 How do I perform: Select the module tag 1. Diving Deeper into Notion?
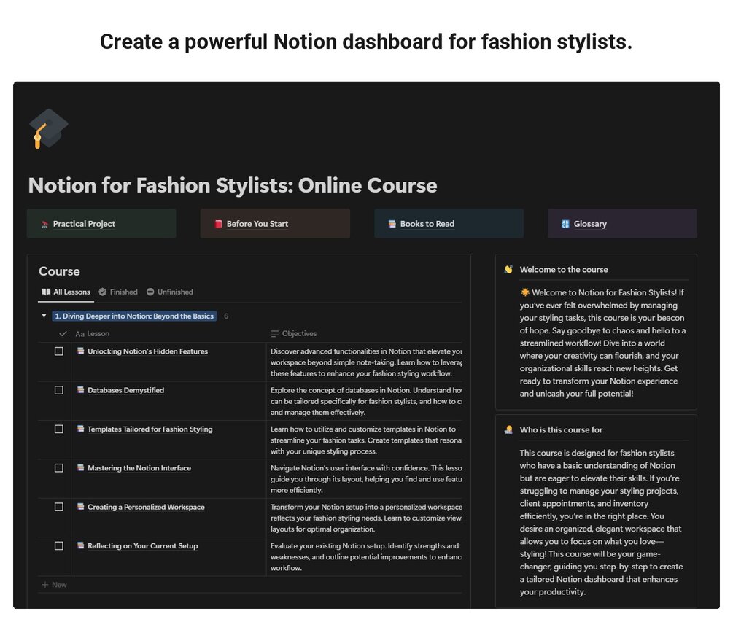(x=134, y=316)
